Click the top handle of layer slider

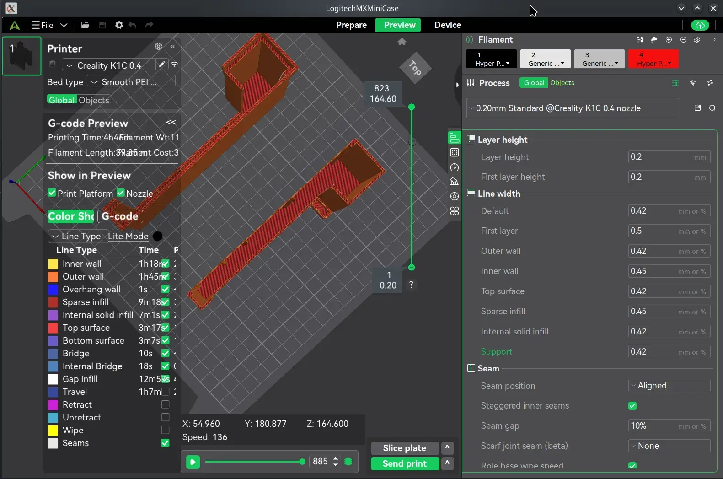[412, 107]
